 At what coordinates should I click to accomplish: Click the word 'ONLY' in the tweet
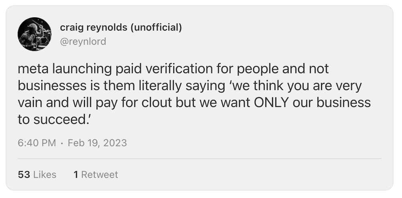tap(271, 102)
